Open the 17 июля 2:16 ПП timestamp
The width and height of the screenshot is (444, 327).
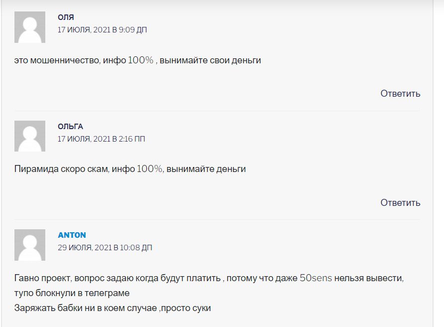pos(101,139)
